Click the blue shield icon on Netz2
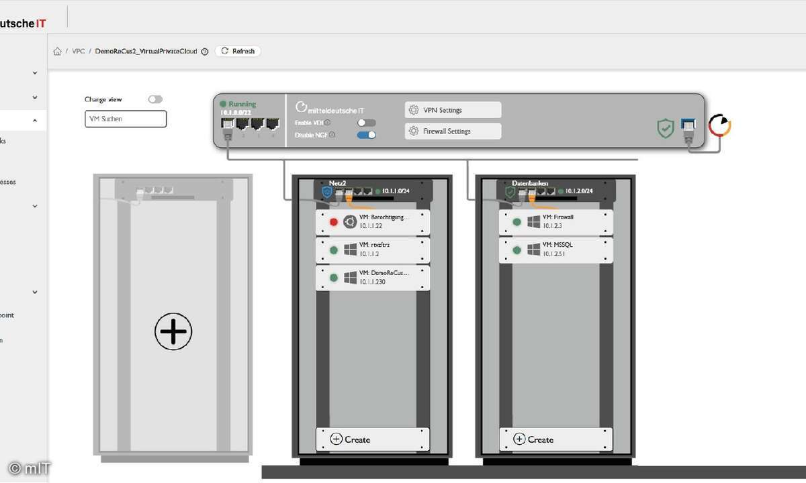The width and height of the screenshot is (806, 483). tap(327, 192)
